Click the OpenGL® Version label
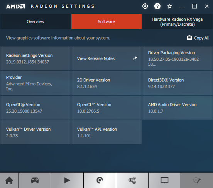The width and height of the screenshot is (213, 188). pos(23,105)
